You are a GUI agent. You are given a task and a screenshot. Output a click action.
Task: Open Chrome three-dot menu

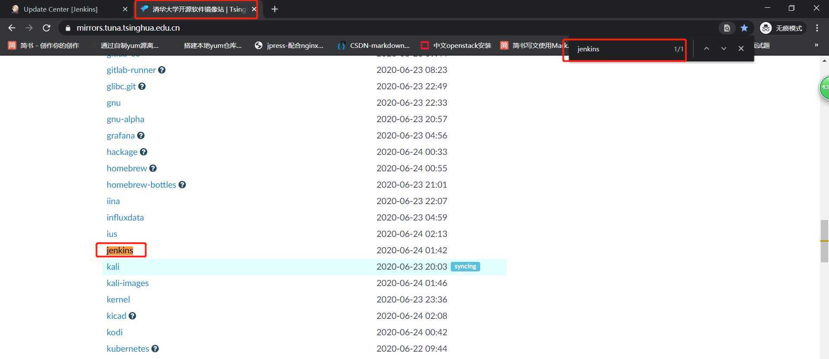point(817,28)
